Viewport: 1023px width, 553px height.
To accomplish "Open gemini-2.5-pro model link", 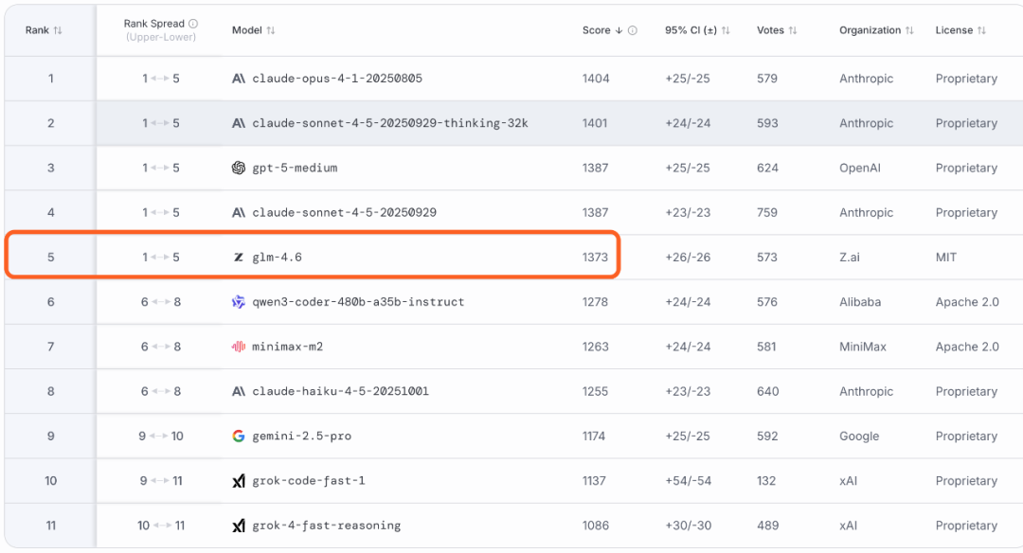I will point(302,437).
